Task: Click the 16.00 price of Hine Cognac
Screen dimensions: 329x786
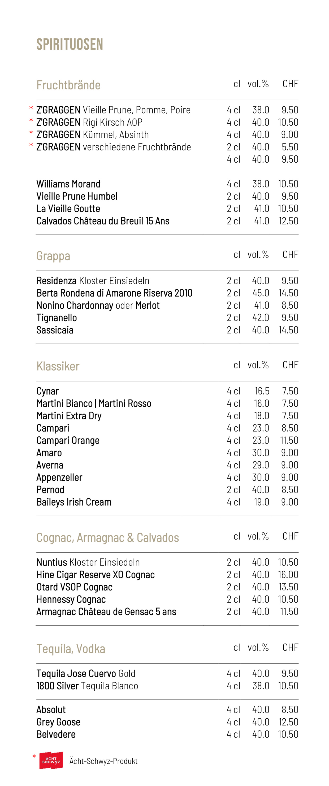Action: point(288,575)
